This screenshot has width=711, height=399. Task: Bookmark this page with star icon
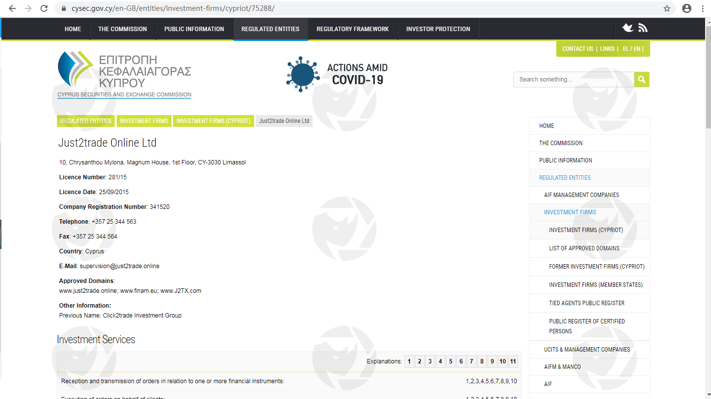[x=667, y=8]
